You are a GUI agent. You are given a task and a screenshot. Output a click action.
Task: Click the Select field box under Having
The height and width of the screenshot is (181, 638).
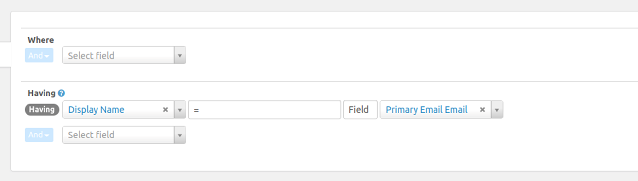[x=118, y=135]
